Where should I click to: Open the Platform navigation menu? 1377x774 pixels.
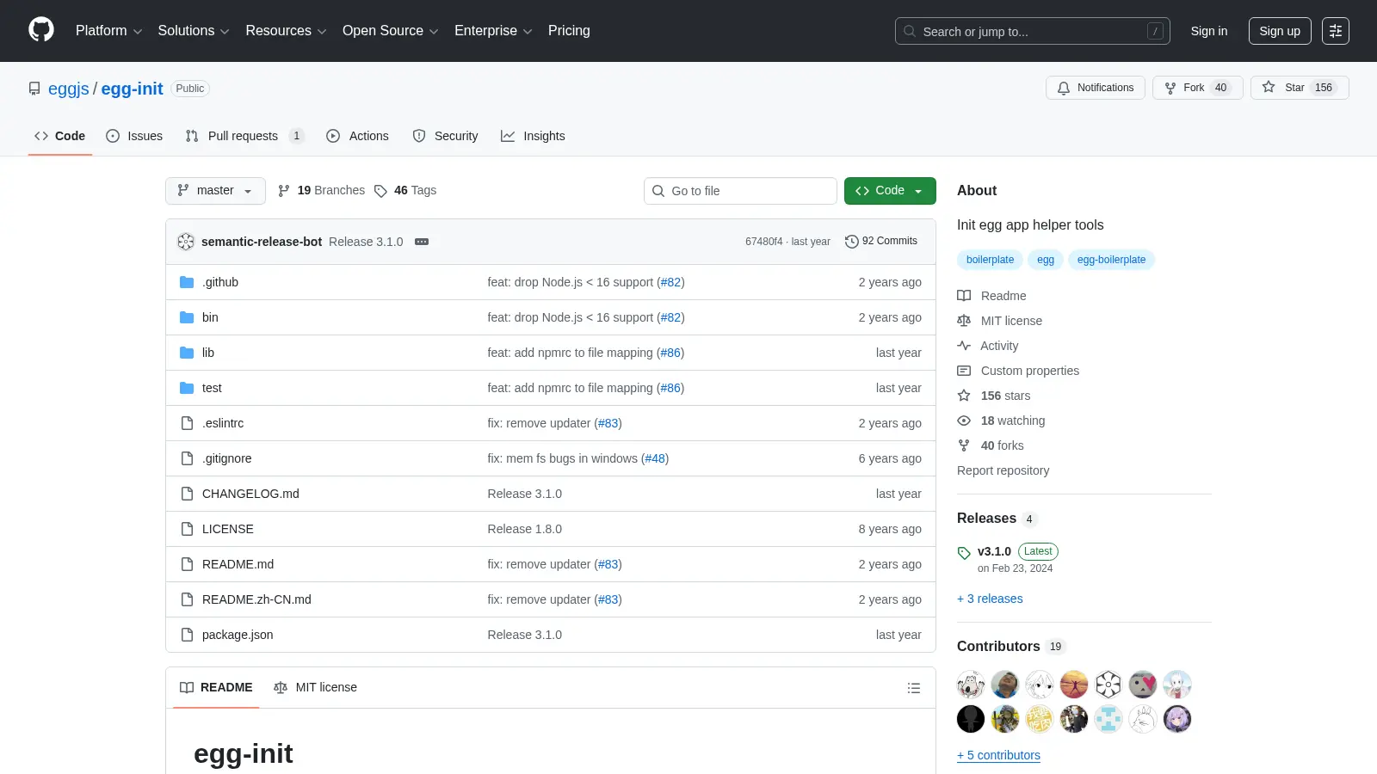coord(108,31)
